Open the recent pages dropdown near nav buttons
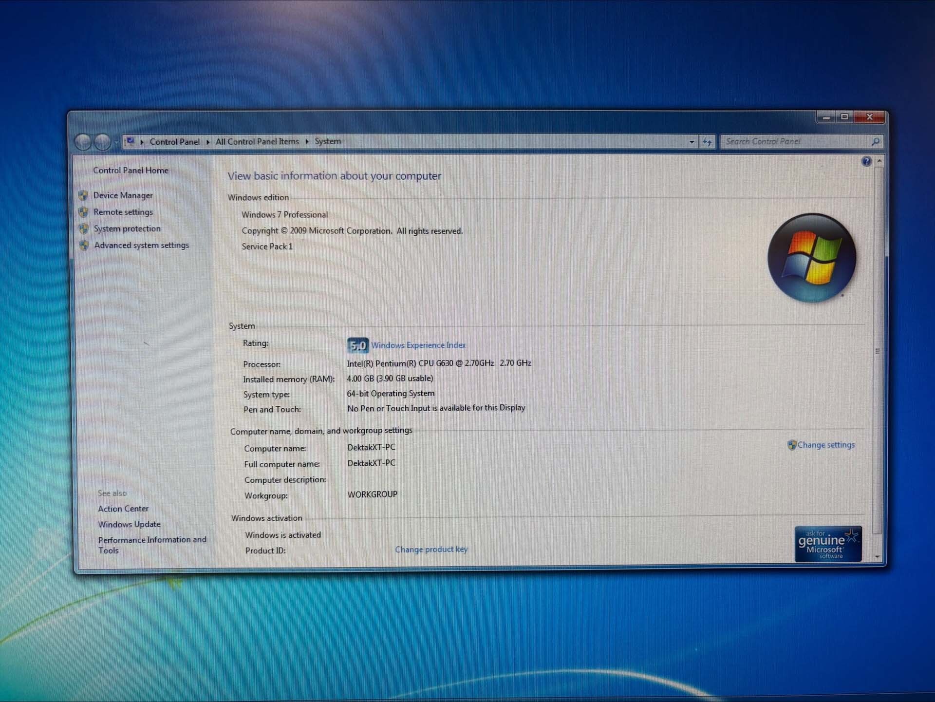The width and height of the screenshot is (935, 702). pos(116,142)
